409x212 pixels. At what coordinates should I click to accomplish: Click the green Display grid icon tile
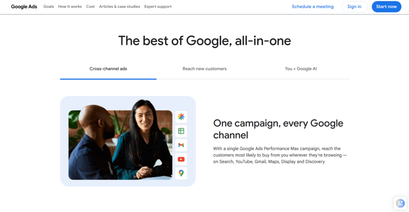pos(181,131)
